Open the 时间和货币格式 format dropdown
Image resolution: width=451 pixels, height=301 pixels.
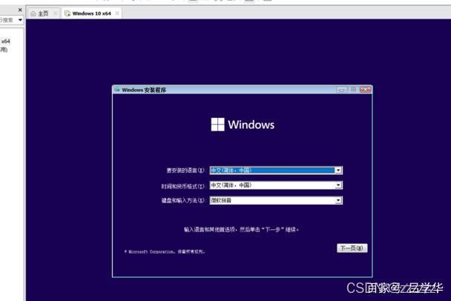pyautogui.click(x=276, y=185)
